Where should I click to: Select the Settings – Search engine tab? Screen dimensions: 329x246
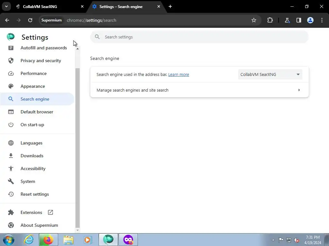click(126, 6)
